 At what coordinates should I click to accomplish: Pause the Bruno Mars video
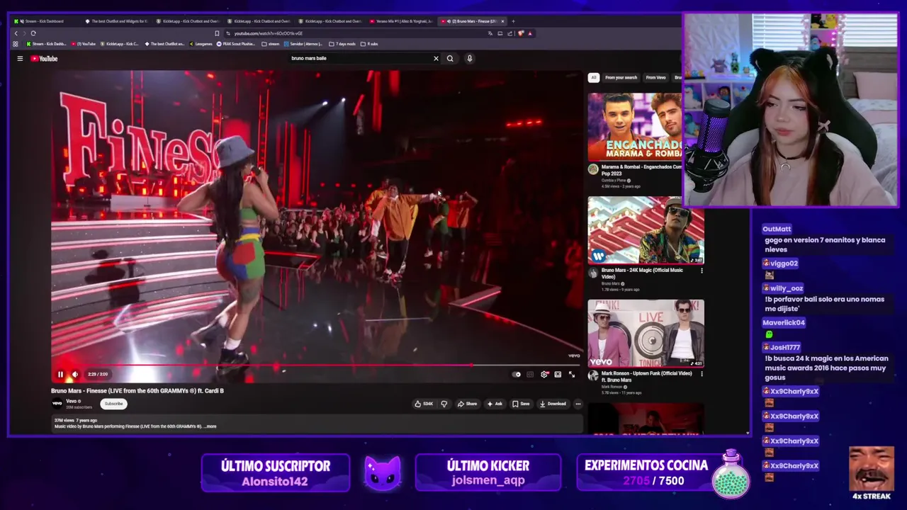point(60,374)
